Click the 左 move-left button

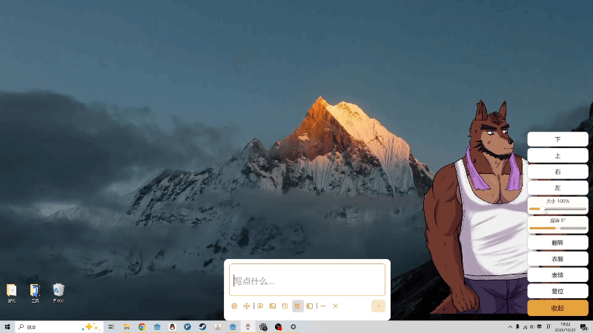pos(557,188)
